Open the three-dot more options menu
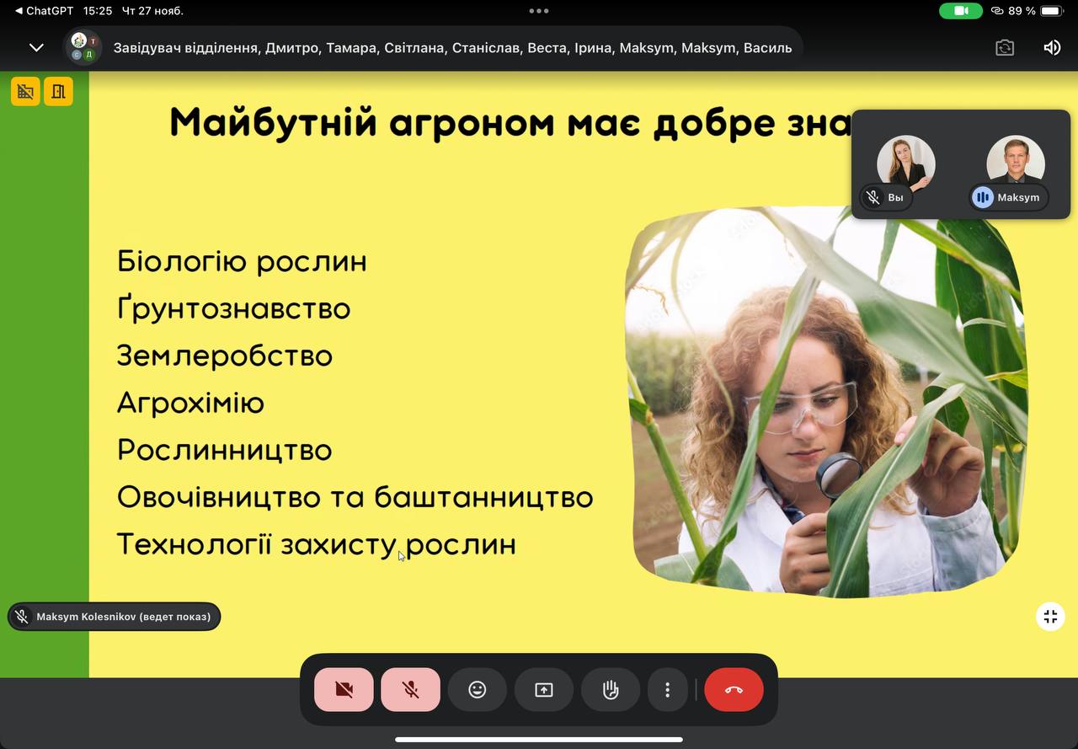Screen dimensions: 1078x749 (668, 690)
